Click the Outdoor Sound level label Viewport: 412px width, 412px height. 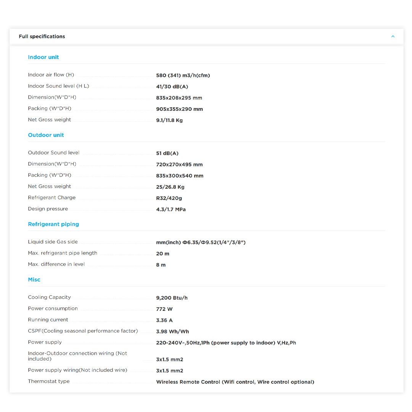coord(54,153)
